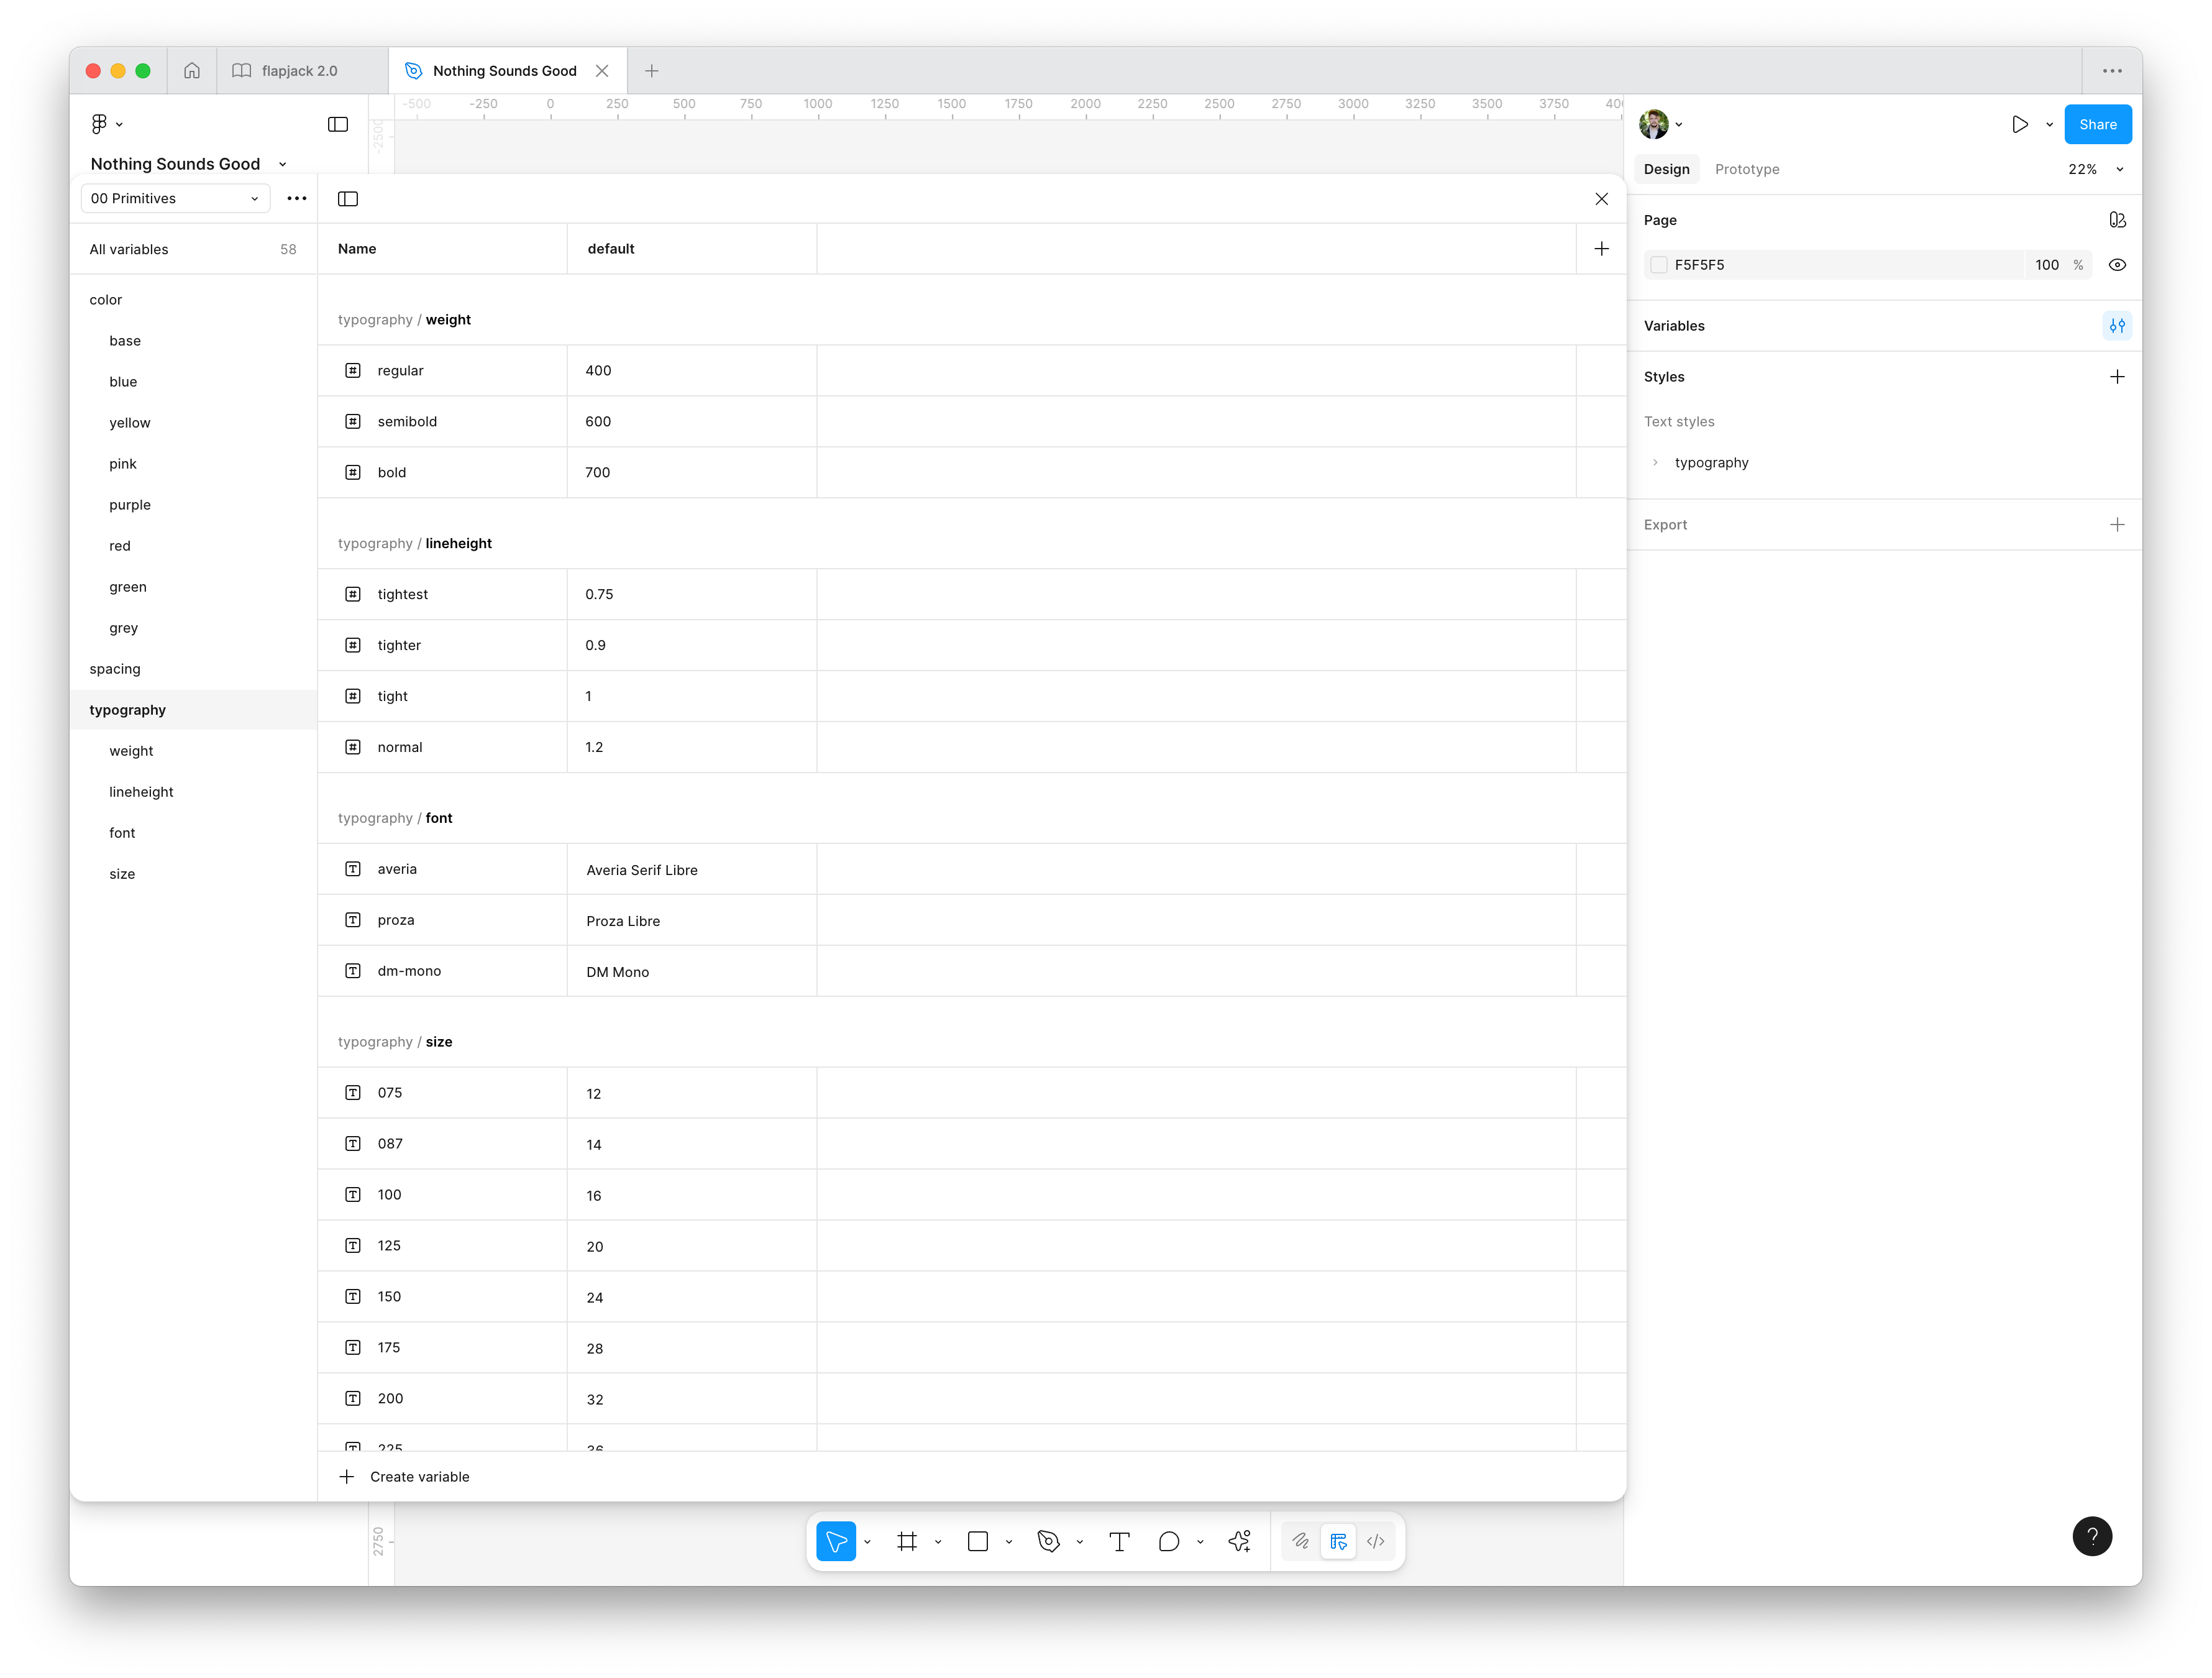The image size is (2212, 1678).
Task: Select the Rectangle tool
Action: pos(977,1541)
